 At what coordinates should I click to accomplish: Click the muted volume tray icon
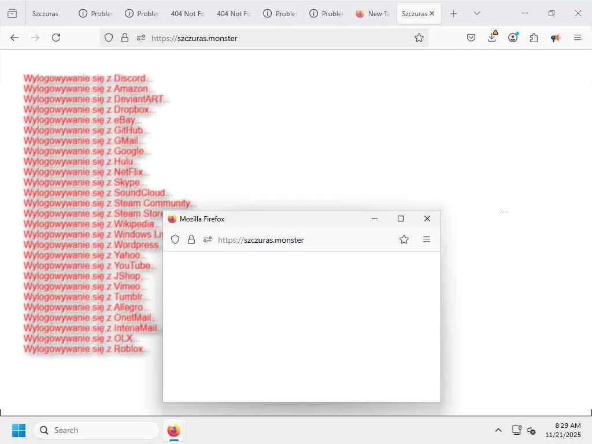(532, 430)
